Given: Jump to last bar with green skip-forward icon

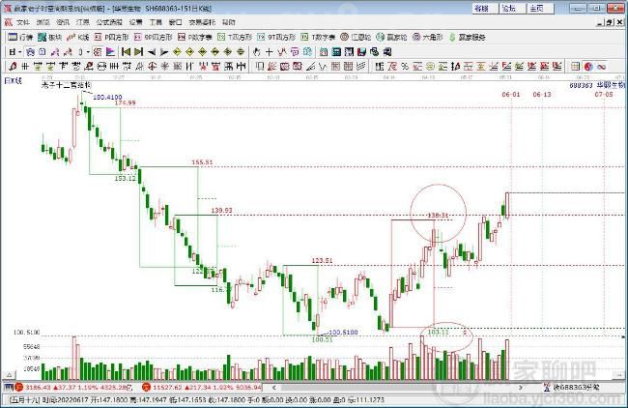Looking at the screenshot, I should pyautogui.click(x=138, y=52).
